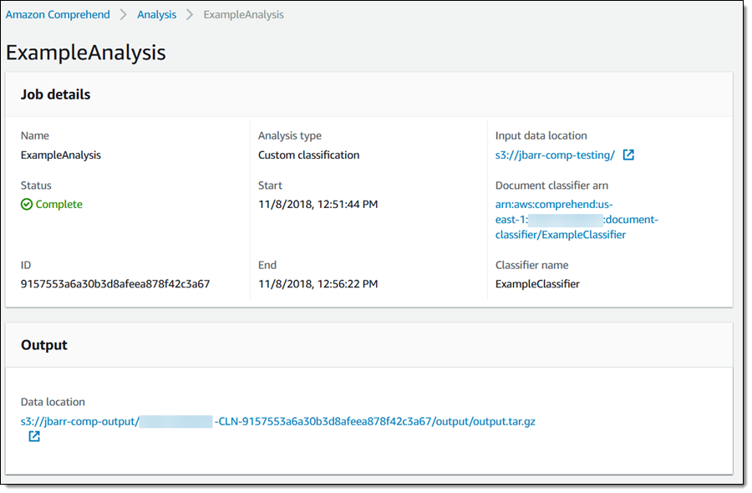This screenshot has width=752, height=493.
Task: Open the Amazon Comprehend breadcrumb link
Action: (x=58, y=15)
